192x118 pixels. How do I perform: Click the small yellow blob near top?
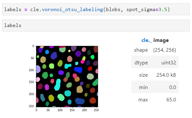point(69,51)
